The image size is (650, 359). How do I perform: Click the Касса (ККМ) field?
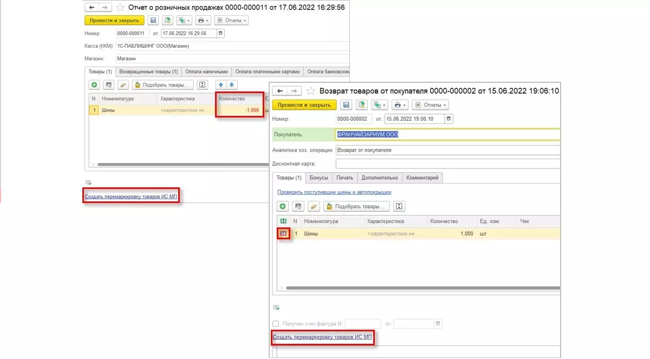pyautogui.click(x=233, y=46)
